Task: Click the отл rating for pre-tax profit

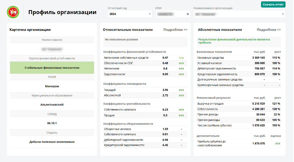Action: 278,143
